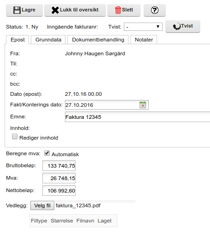The image size is (210, 240).
Task: Click the red trash can Slett icon
Action: [x=118, y=10]
